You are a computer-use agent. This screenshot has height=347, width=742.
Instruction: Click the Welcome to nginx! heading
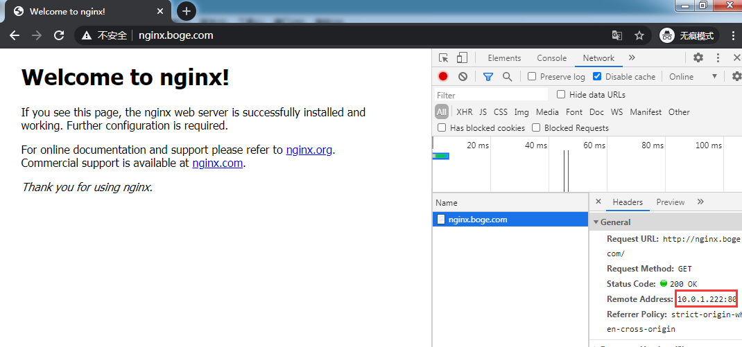coord(126,77)
